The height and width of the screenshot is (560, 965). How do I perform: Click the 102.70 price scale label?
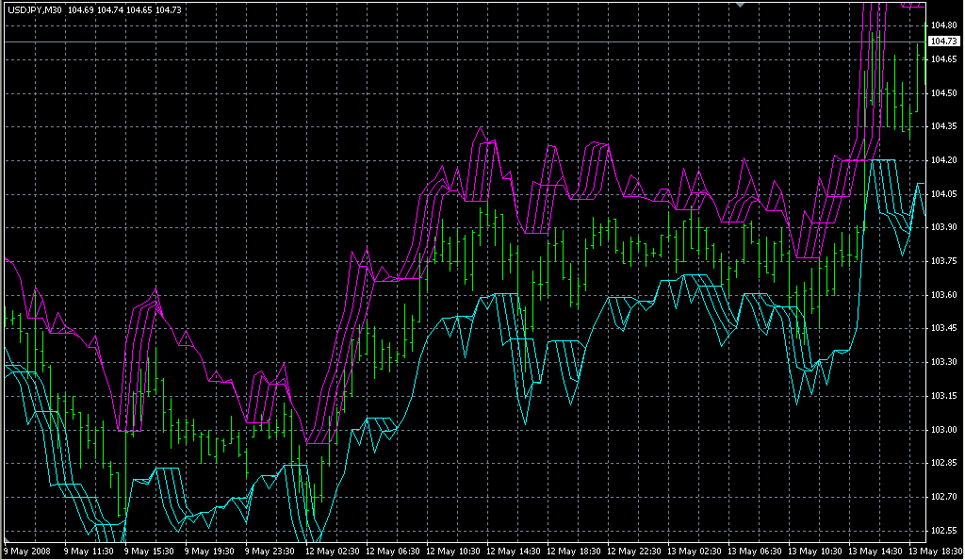tap(944, 497)
